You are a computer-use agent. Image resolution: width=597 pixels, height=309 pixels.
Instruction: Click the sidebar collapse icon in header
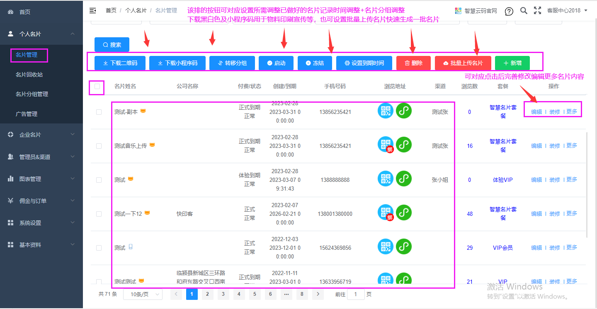93,11
